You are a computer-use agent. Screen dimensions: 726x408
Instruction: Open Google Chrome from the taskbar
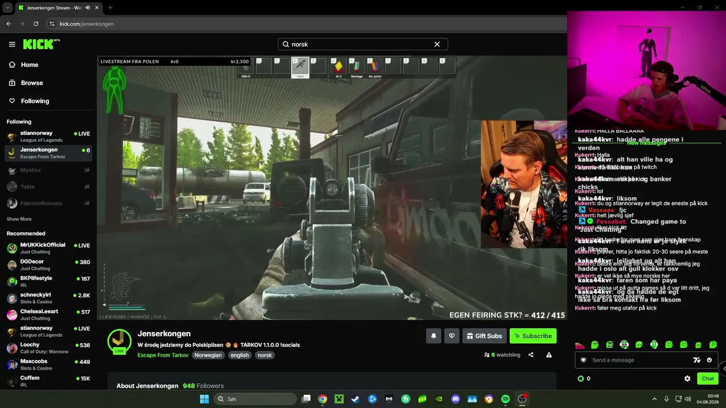point(322,399)
